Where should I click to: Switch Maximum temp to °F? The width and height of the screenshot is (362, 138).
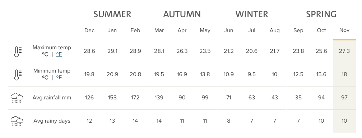tap(59, 54)
